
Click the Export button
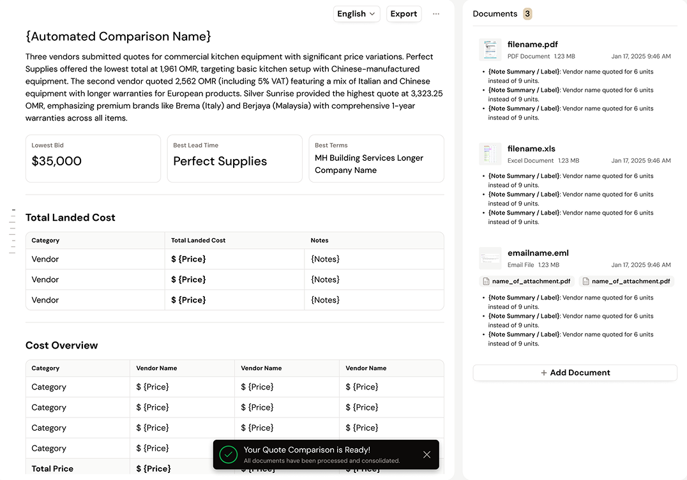click(x=404, y=14)
